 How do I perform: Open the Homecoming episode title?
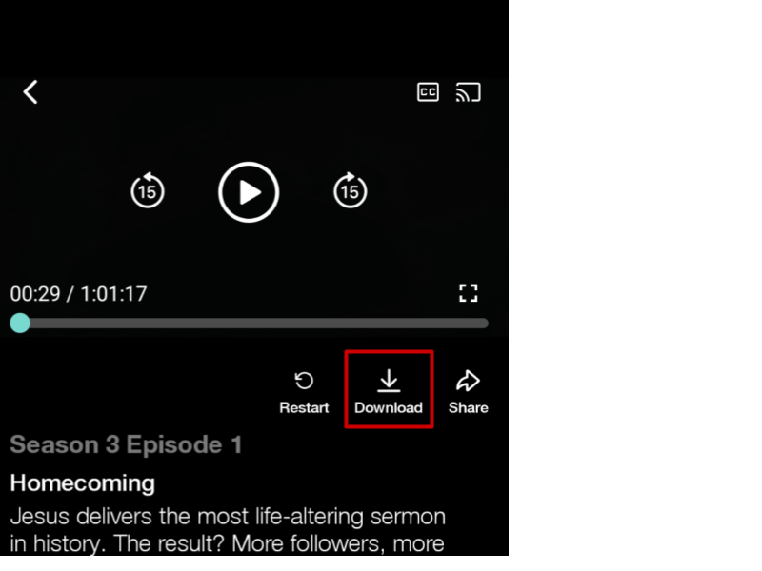[x=83, y=483]
